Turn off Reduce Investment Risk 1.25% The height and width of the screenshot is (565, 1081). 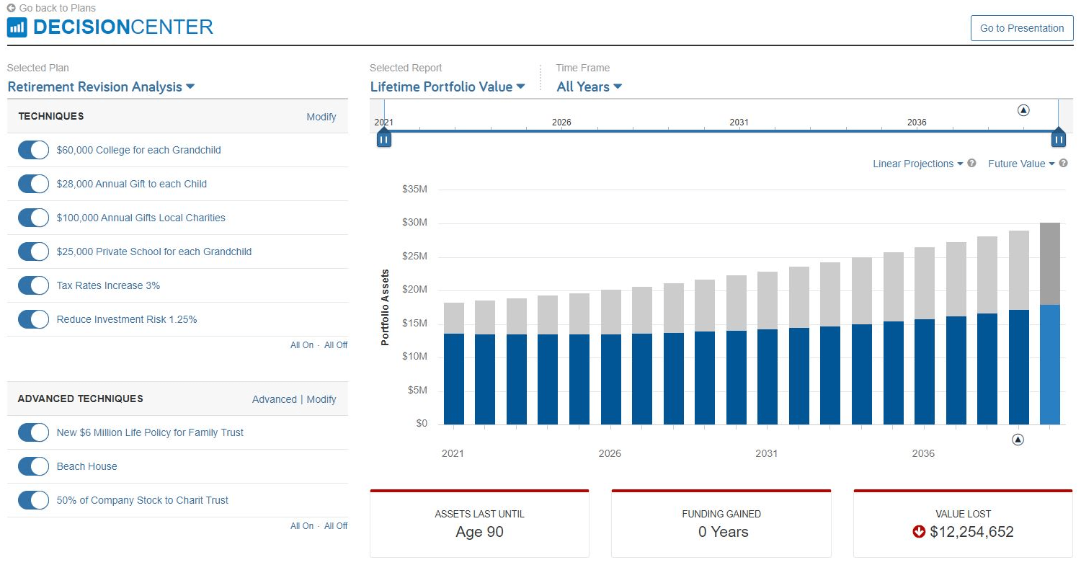[33, 319]
